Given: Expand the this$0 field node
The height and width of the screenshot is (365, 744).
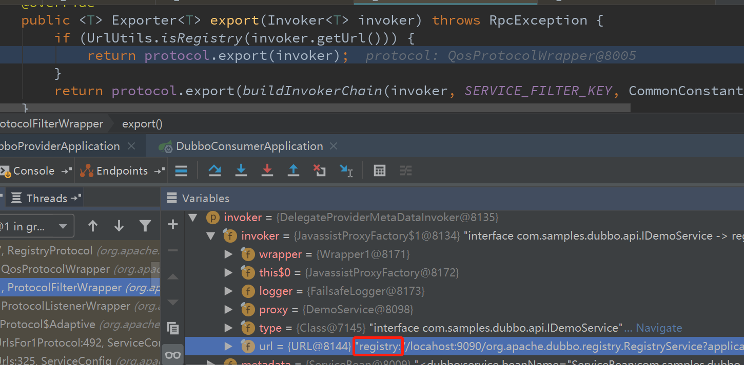Looking at the screenshot, I should (x=228, y=273).
